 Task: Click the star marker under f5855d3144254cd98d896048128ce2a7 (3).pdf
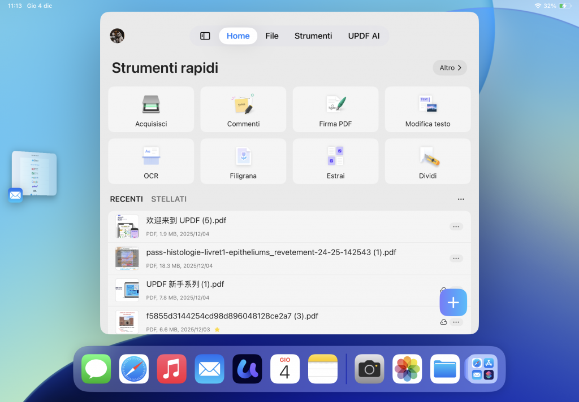point(217,329)
